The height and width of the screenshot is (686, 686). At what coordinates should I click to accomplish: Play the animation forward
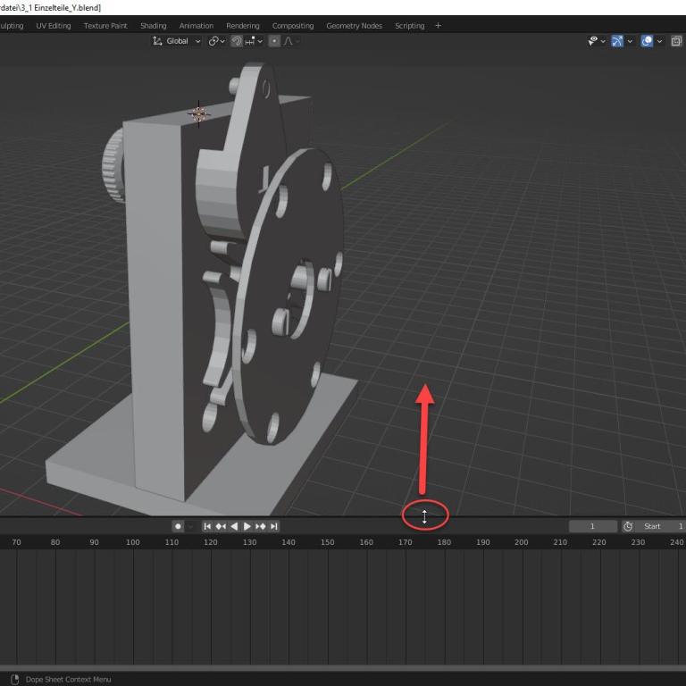tap(247, 527)
